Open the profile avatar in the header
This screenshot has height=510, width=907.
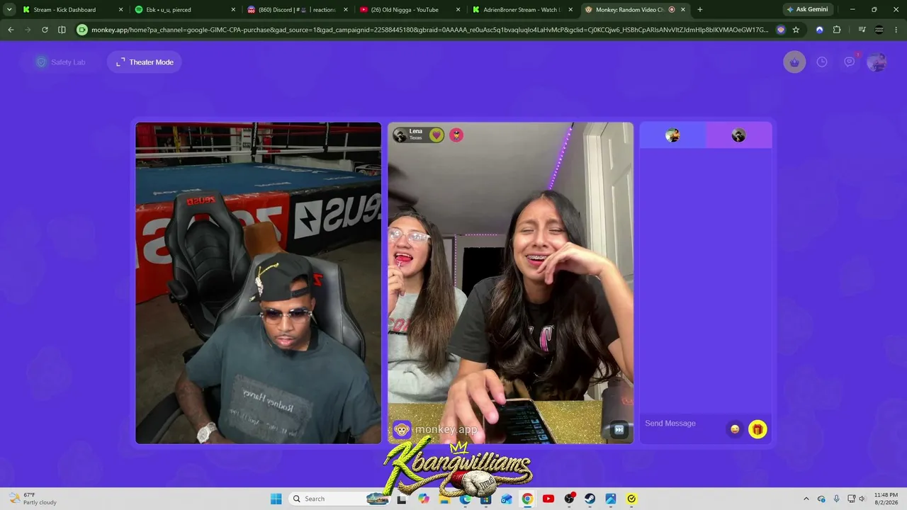[877, 62]
